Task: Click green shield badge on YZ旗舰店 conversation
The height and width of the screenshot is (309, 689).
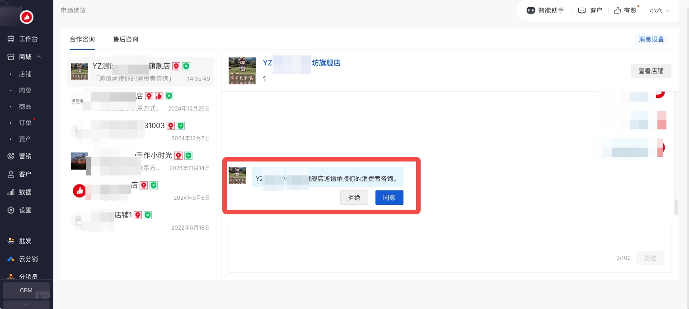Action: tap(186, 66)
